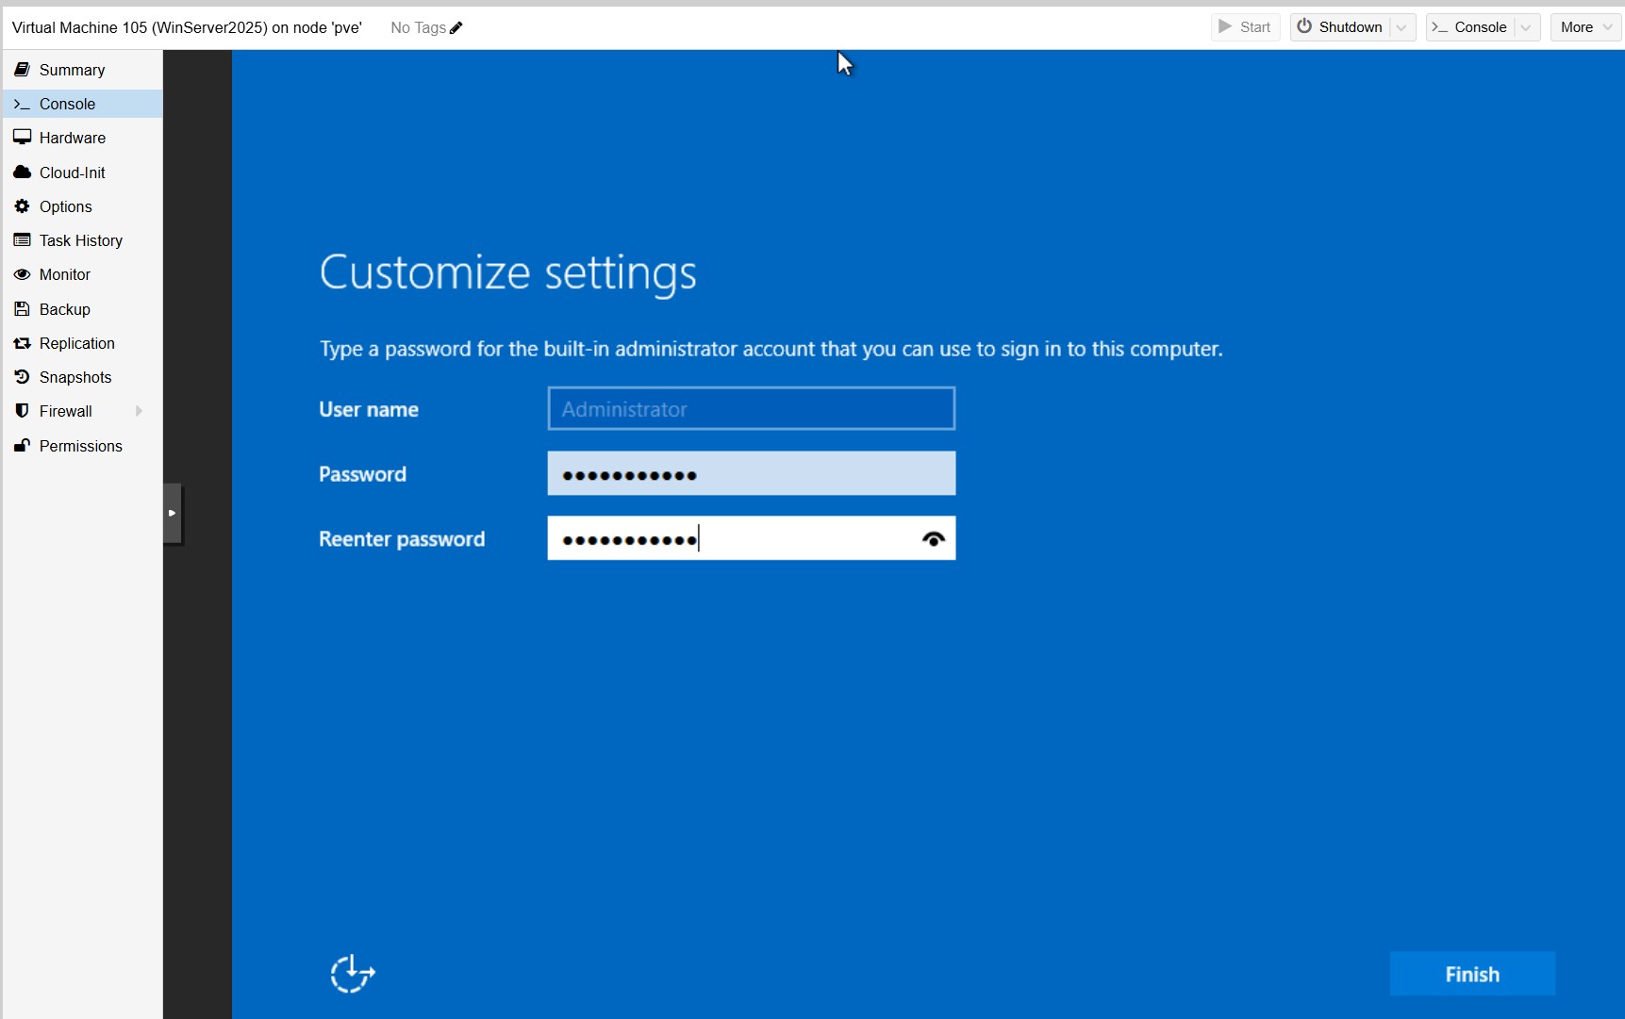Open the Ease of Access icon
This screenshot has width=1625, height=1019.
[353, 974]
